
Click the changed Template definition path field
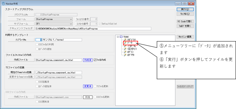click(x=59, y=77)
